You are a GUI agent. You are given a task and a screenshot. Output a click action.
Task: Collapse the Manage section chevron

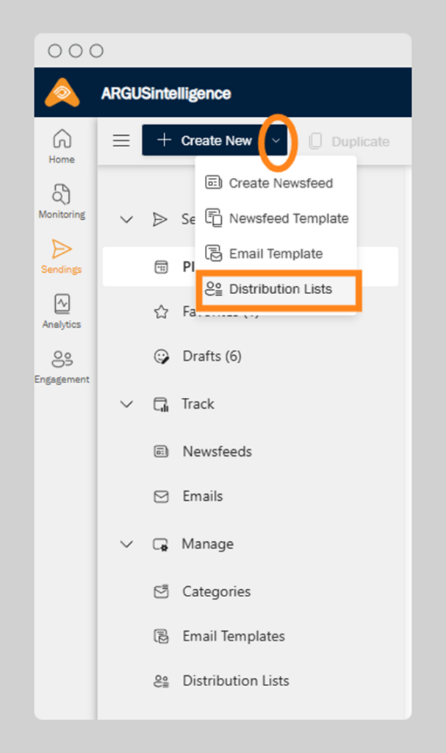coord(127,544)
